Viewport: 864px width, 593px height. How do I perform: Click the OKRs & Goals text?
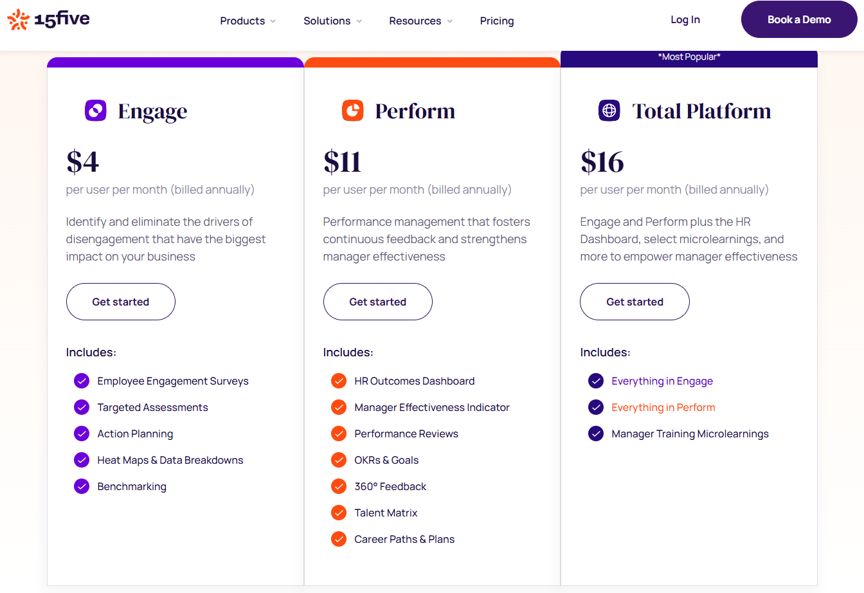pos(386,461)
